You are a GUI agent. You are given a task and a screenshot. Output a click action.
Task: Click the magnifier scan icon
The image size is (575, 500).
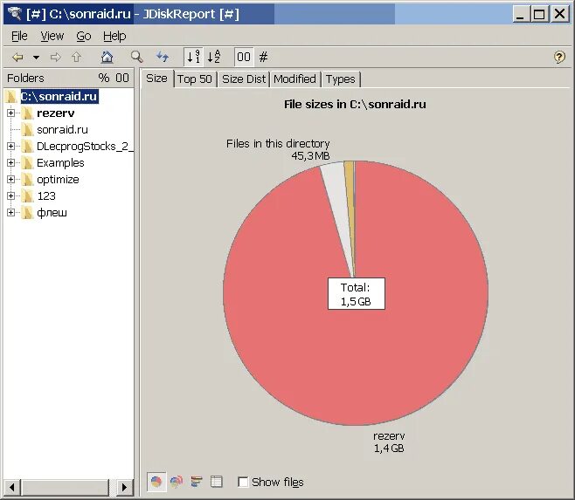point(137,57)
